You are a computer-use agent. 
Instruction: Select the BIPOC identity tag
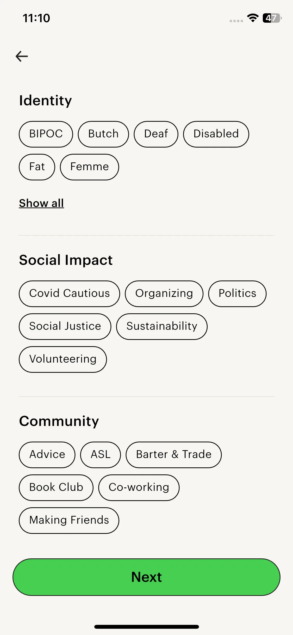pos(46,134)
